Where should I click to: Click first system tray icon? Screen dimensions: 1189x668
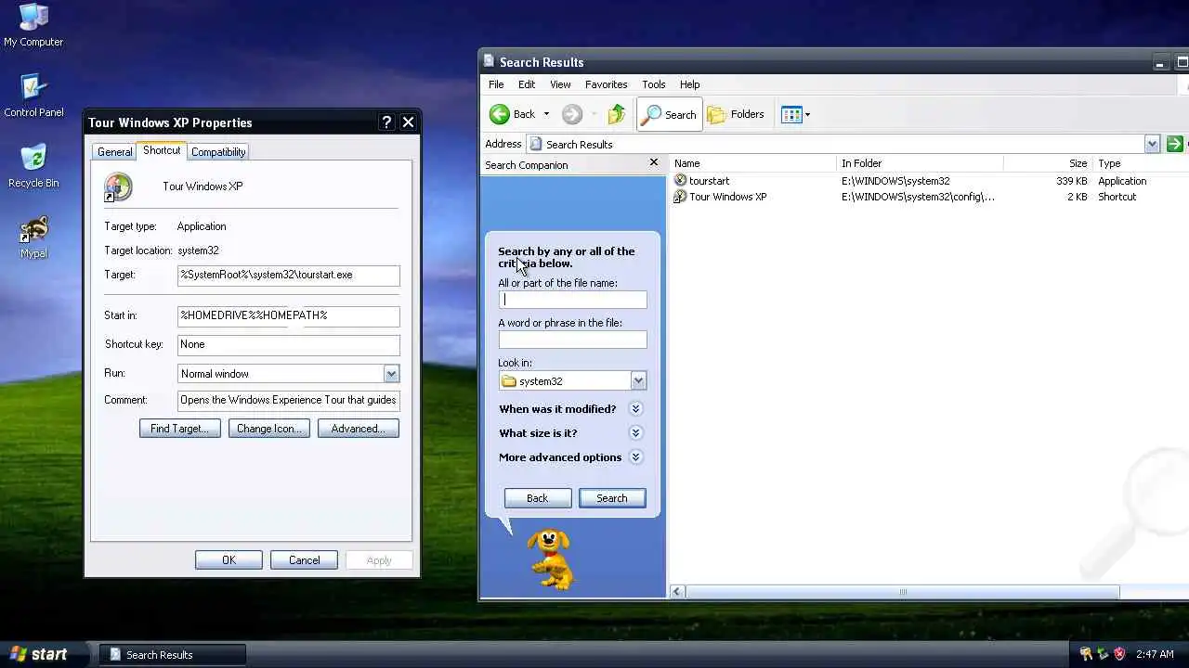1086,654
